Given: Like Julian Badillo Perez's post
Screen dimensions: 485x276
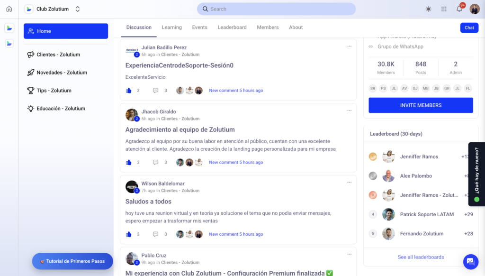Looking at the screenshot, I should 129,91.
